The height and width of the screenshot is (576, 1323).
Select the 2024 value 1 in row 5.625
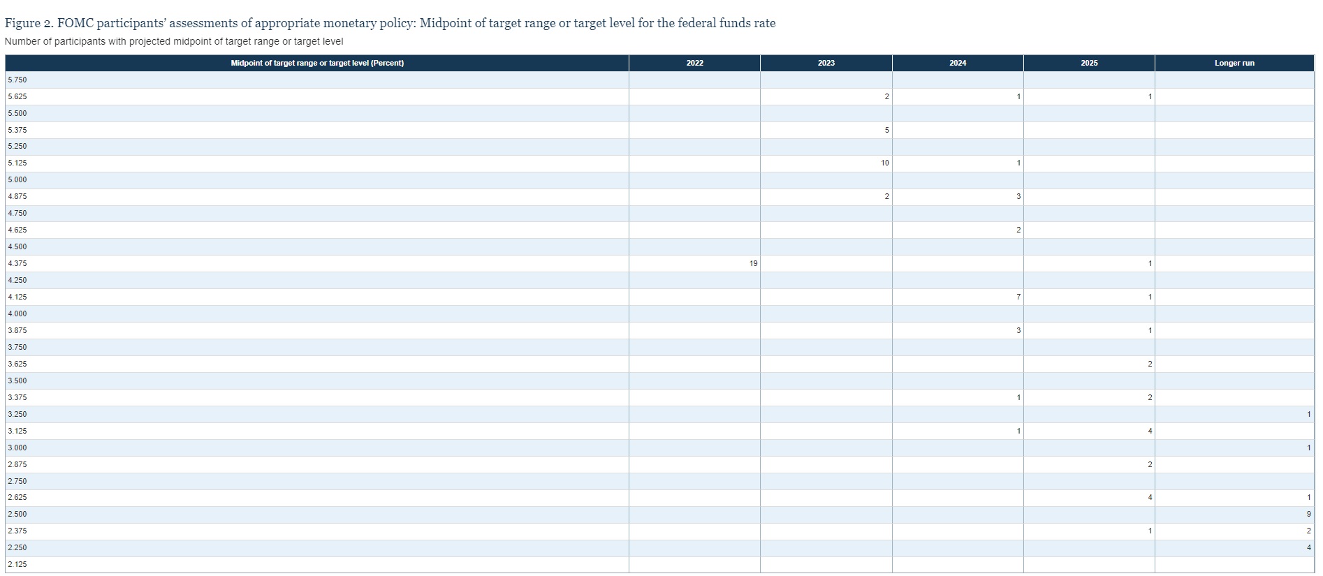[1018, 96]
